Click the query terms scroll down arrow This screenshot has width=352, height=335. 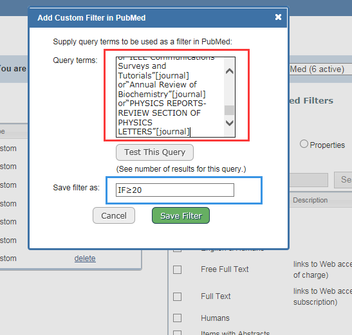pos(230,123)
